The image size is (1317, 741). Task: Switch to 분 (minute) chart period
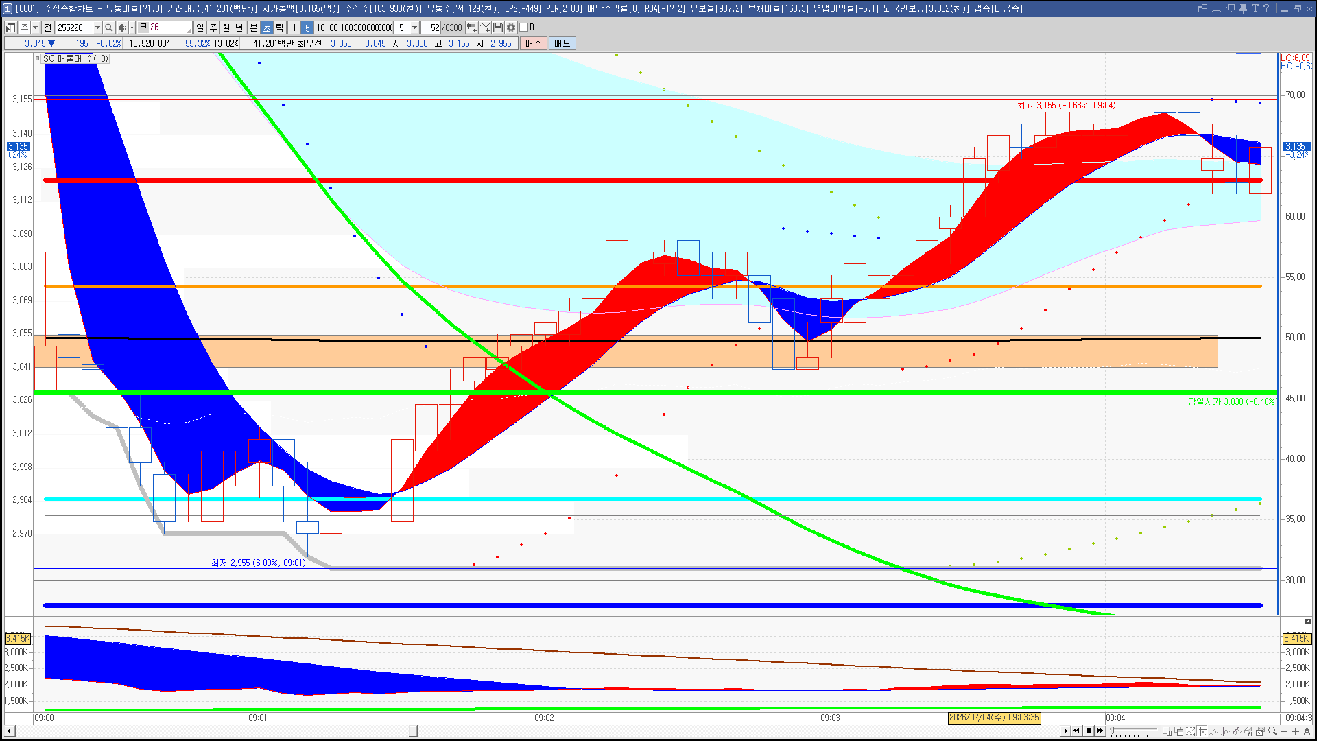253,27
